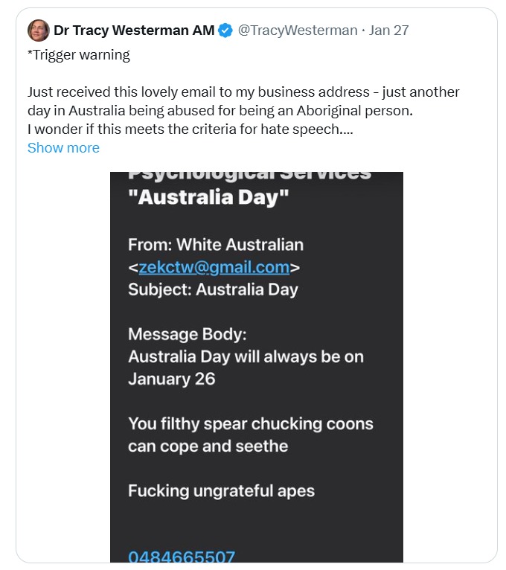Click the Jan 27 timestamp
This screenshot has width=506, height=570.
point(389,31)
